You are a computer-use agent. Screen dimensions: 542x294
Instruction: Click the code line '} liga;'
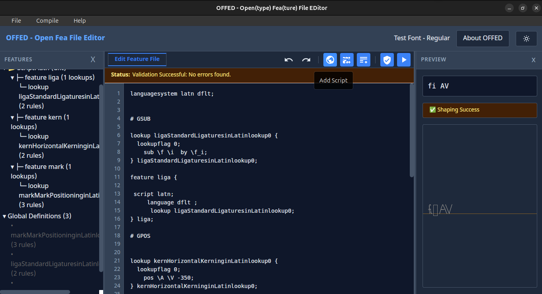[142, 219]
